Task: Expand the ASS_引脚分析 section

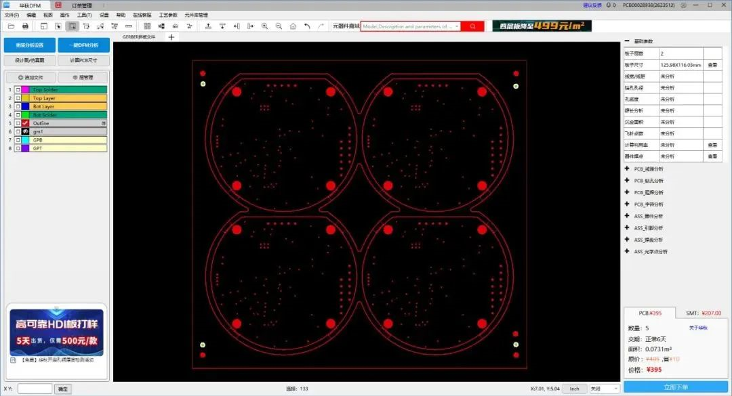Action: coord(627,227)
